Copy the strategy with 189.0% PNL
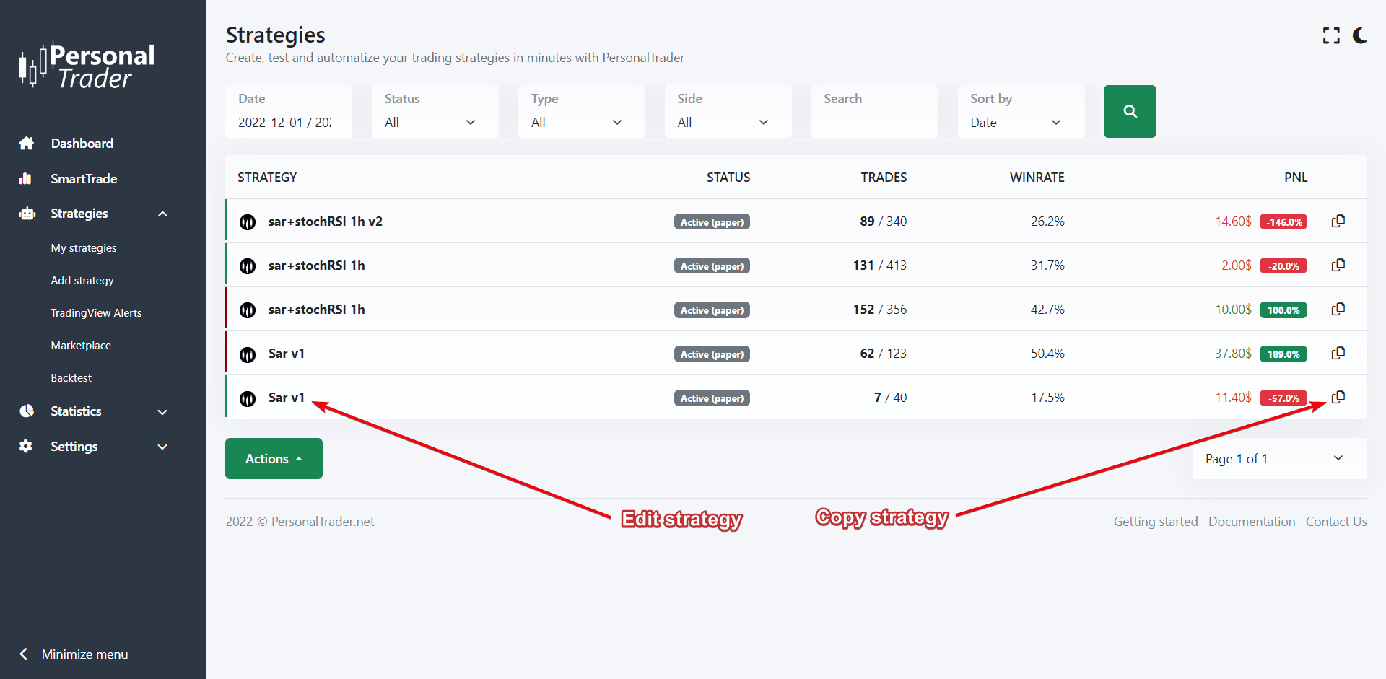The width and height of the screenshot is (1386, 679). coord(1338,353)
